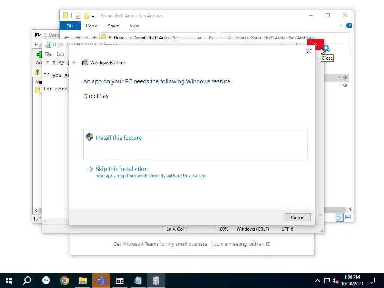The image size is (384, 288).
Task: Show hidden system tray icons
Action: pyautogui.click(x=317, y=280)
